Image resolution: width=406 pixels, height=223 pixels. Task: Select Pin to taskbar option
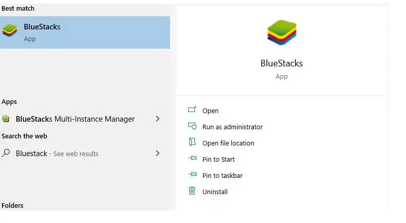[222, 176]
